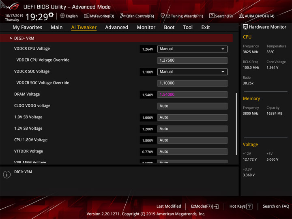
Task: Click the MyFavorite list icon
Action: (86, 16)
